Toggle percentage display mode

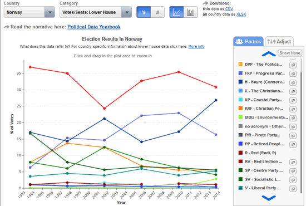point(144,12)
